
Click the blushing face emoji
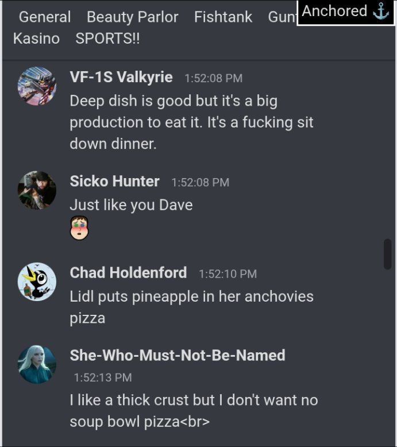(79, 228)
